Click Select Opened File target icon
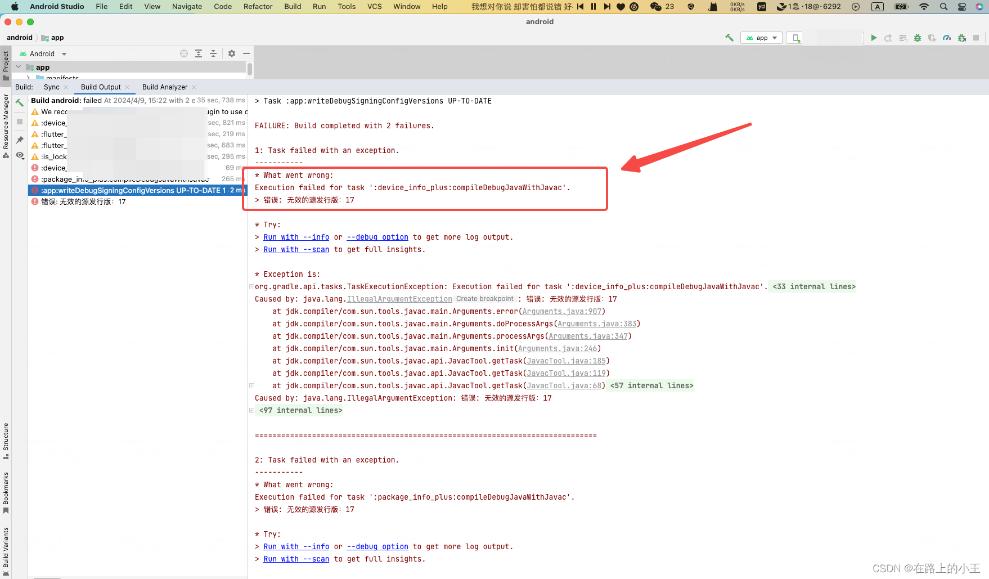Viewport: 989px width, 579px height. point(184,53)
